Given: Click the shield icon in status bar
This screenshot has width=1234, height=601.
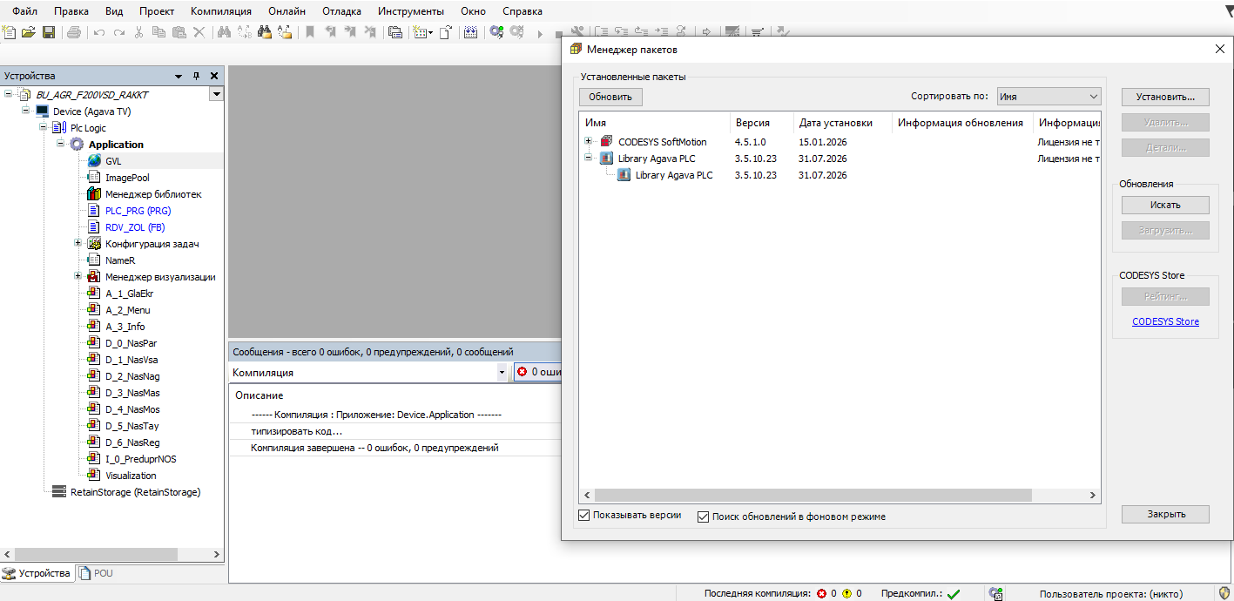Looking at the screenshot, I should (x=1224, y=593).
